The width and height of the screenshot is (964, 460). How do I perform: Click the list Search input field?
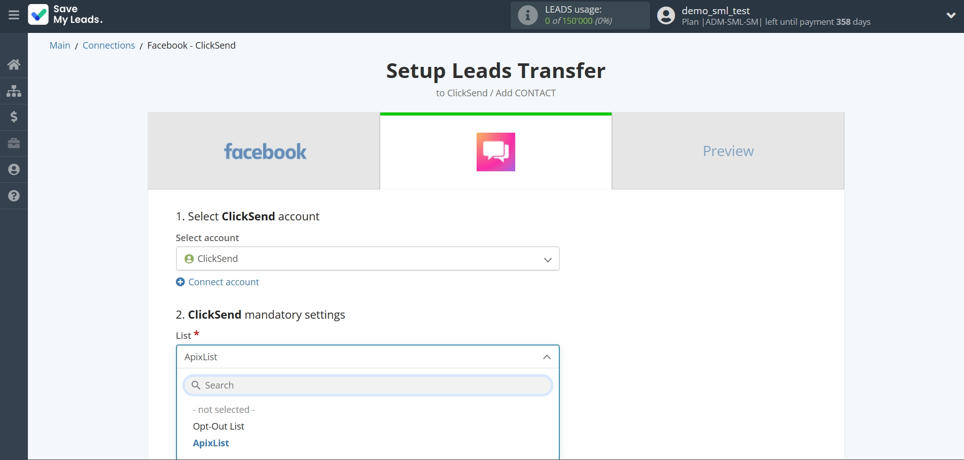tap(367, 386)
